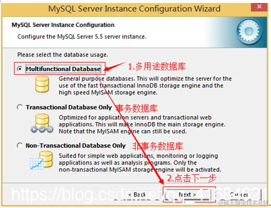Image resolution: width=271 pixels, height=208 pixels.
Task: Click the checkmark circle on the transactional icon
Action: click(42, 129)
